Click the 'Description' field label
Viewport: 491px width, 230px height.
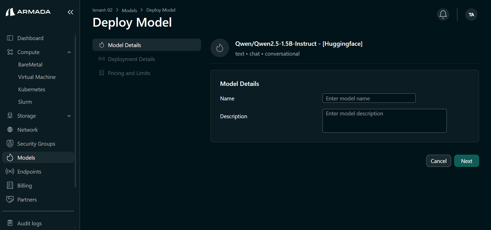pos(233,116)
